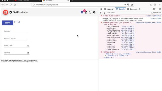The image size is (162, 91).
Task: Switch to the Console tab
Action: 120,9
